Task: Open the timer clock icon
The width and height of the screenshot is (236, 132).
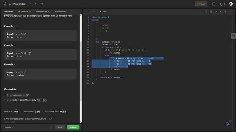Action: 214,4
